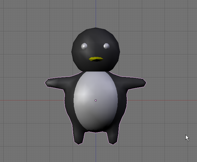
Task: Select the penguin's yellow beak
Action: coord(96,59)
